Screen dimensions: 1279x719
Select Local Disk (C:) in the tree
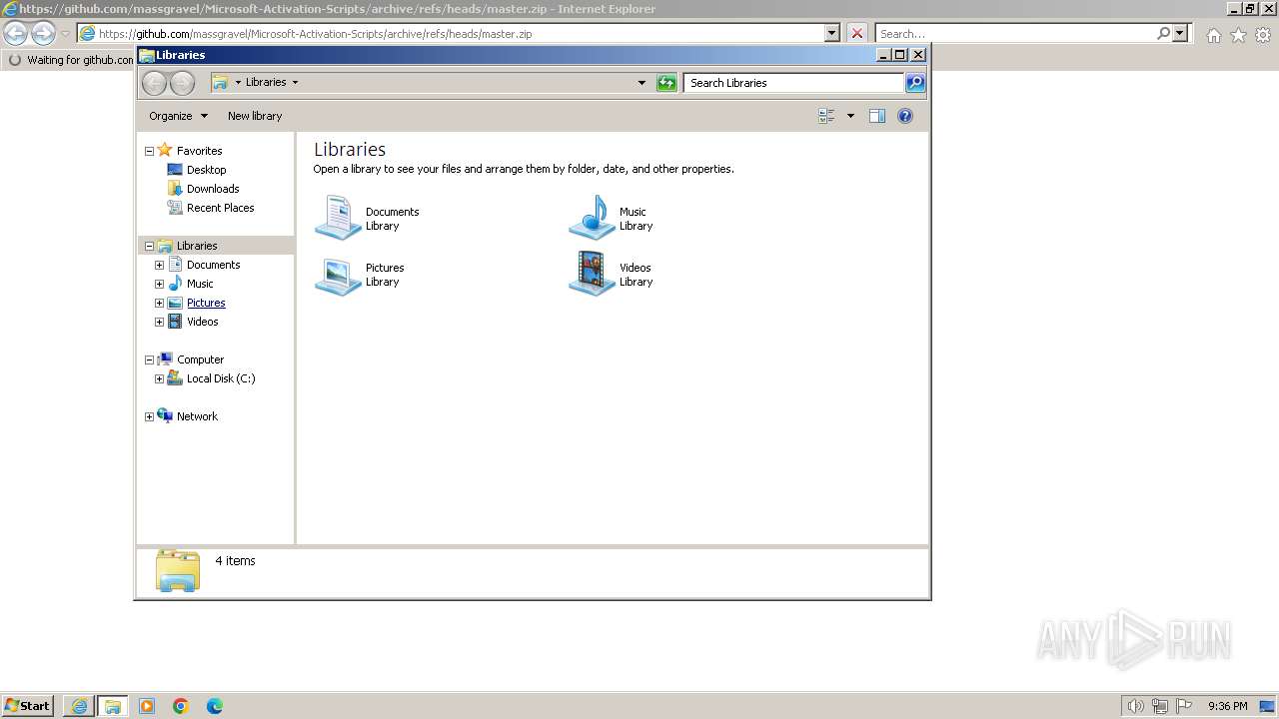coord(221,378)
